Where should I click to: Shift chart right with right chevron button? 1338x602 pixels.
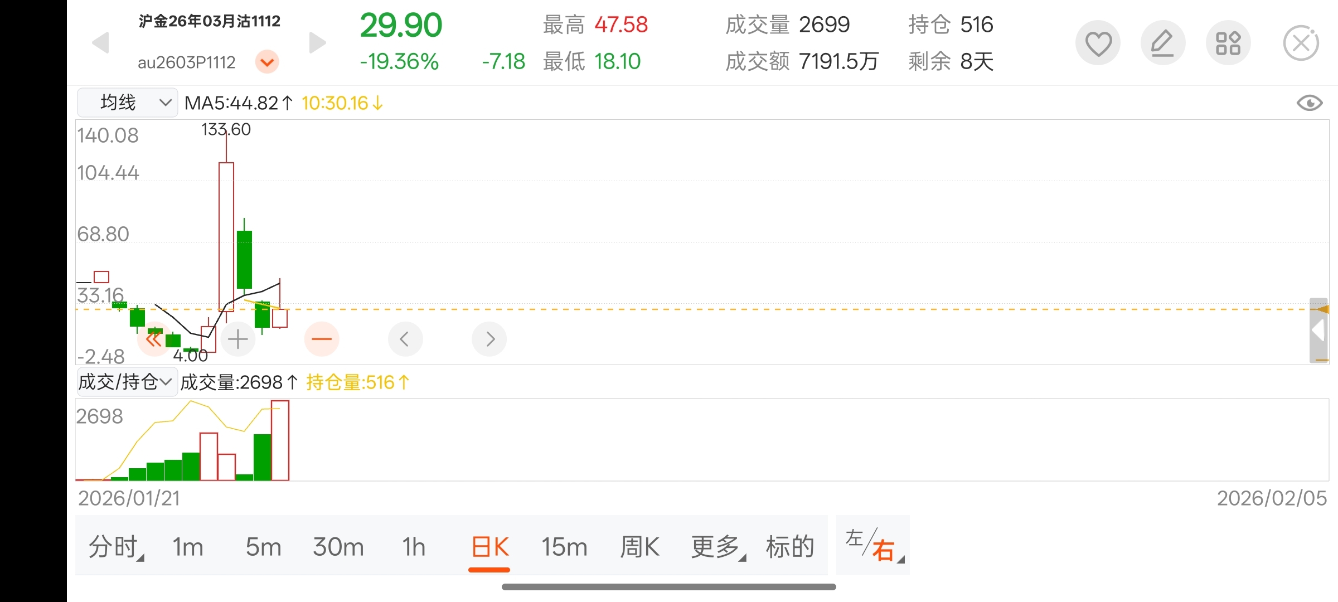[489, 339]
